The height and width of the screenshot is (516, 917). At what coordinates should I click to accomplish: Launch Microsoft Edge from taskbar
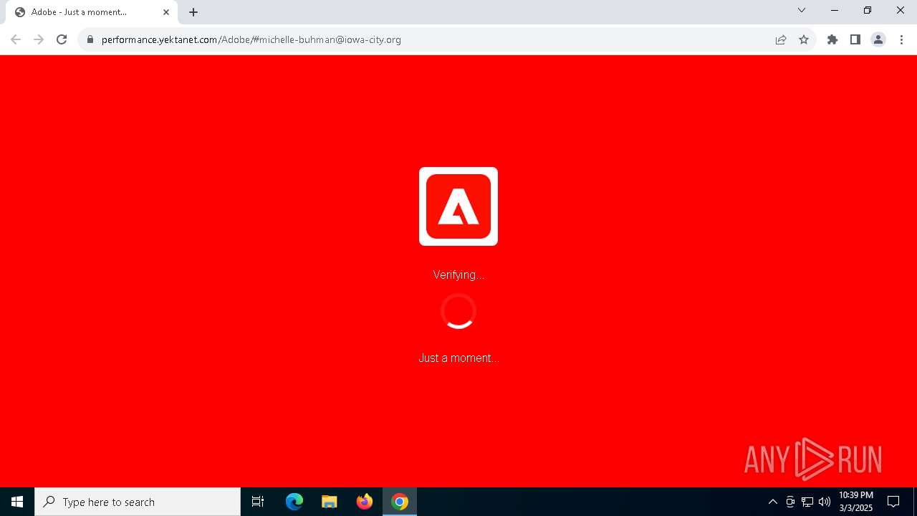(294, 502)
